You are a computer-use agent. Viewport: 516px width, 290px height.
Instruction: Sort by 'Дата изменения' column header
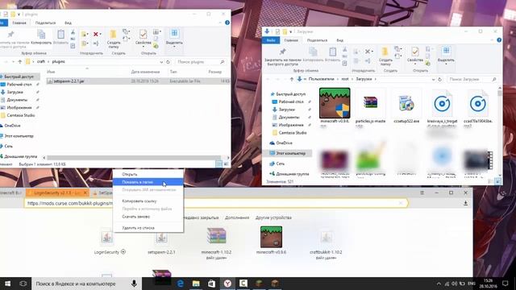tap(145, 72)
